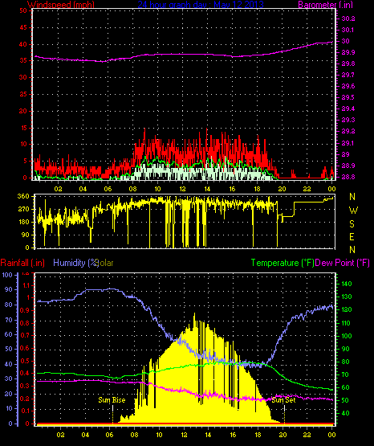This screenshot has width=374, height=446.
Task: Click the 24 hour graph day title
Action: [201, 4]
